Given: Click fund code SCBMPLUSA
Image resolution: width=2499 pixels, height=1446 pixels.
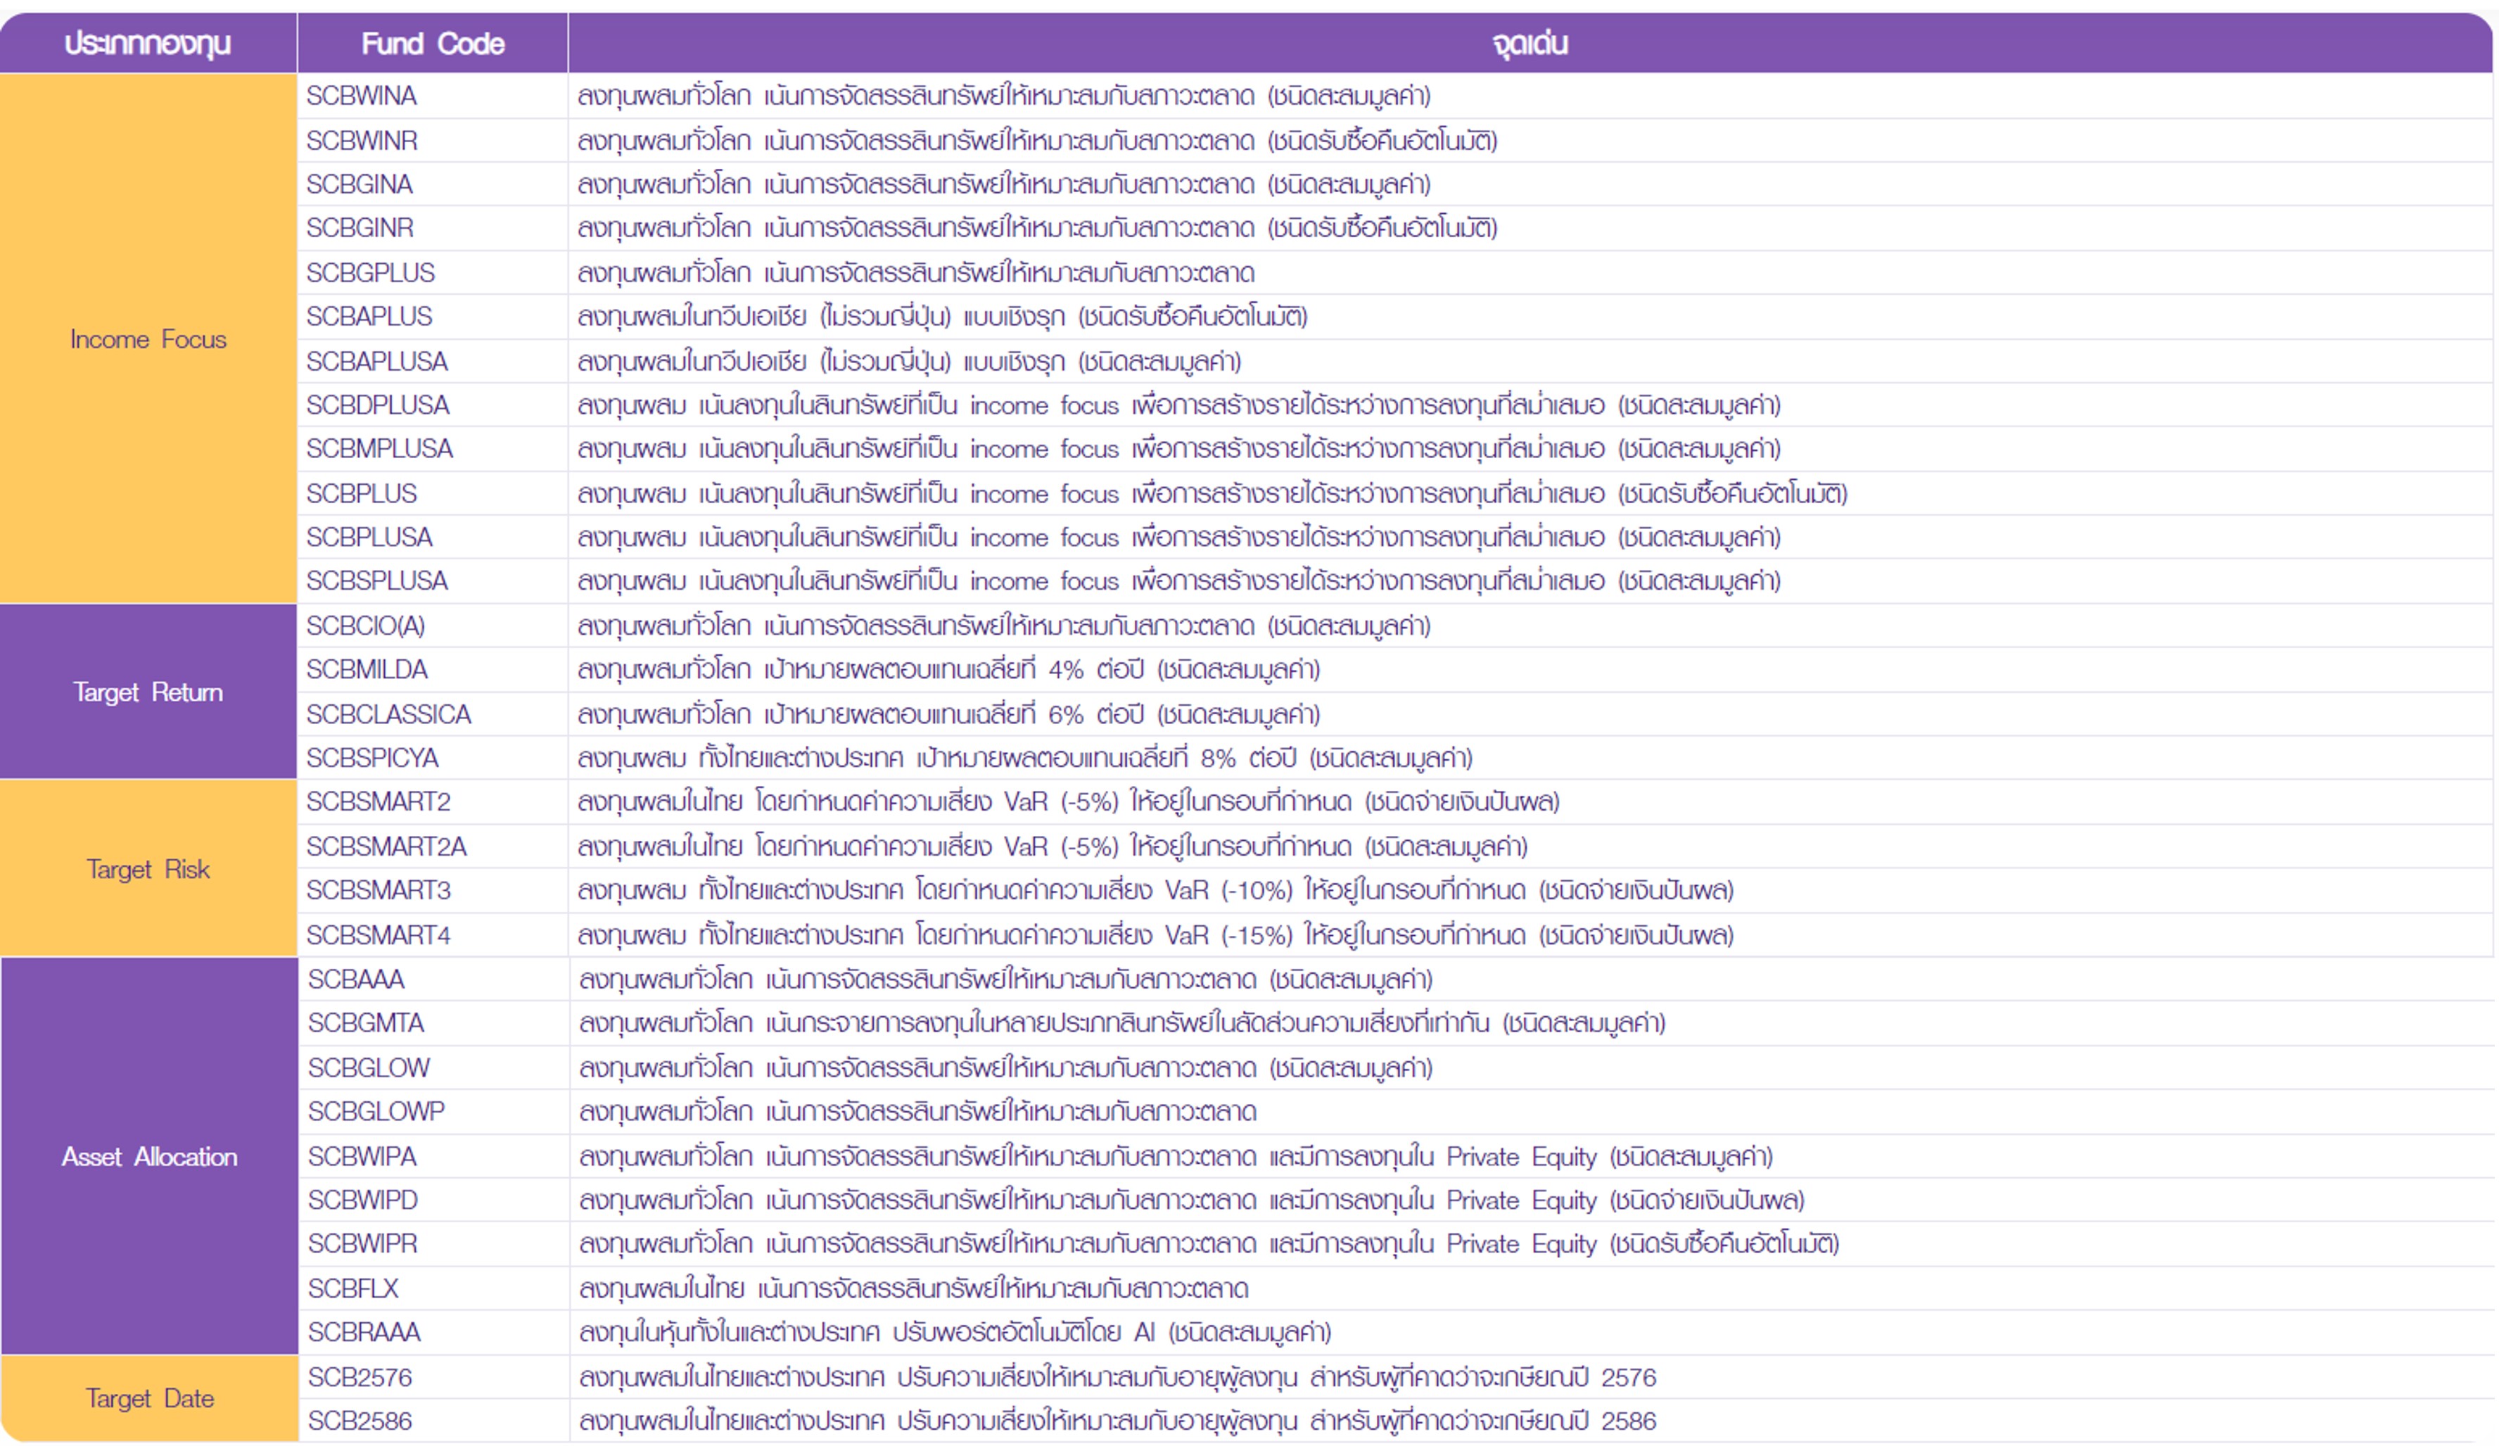Looking at the screenshot, I should (379, 448).
